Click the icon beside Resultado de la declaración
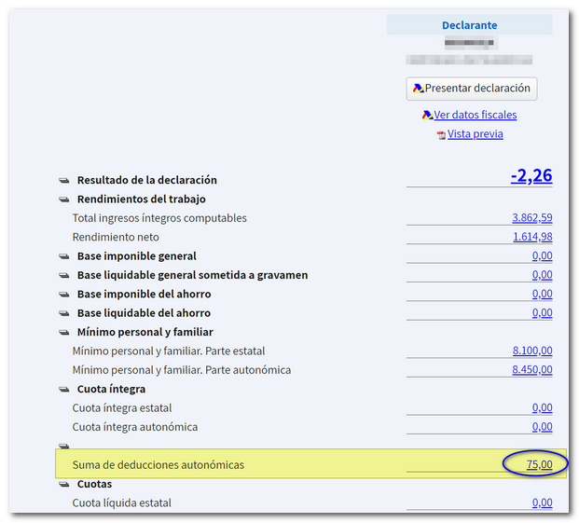The image size is (579, 523). click(x=64, y=180)
